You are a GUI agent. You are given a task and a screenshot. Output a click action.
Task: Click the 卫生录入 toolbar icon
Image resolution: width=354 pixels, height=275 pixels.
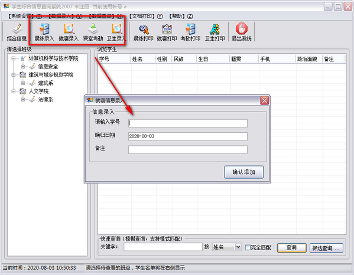[116, 32]
